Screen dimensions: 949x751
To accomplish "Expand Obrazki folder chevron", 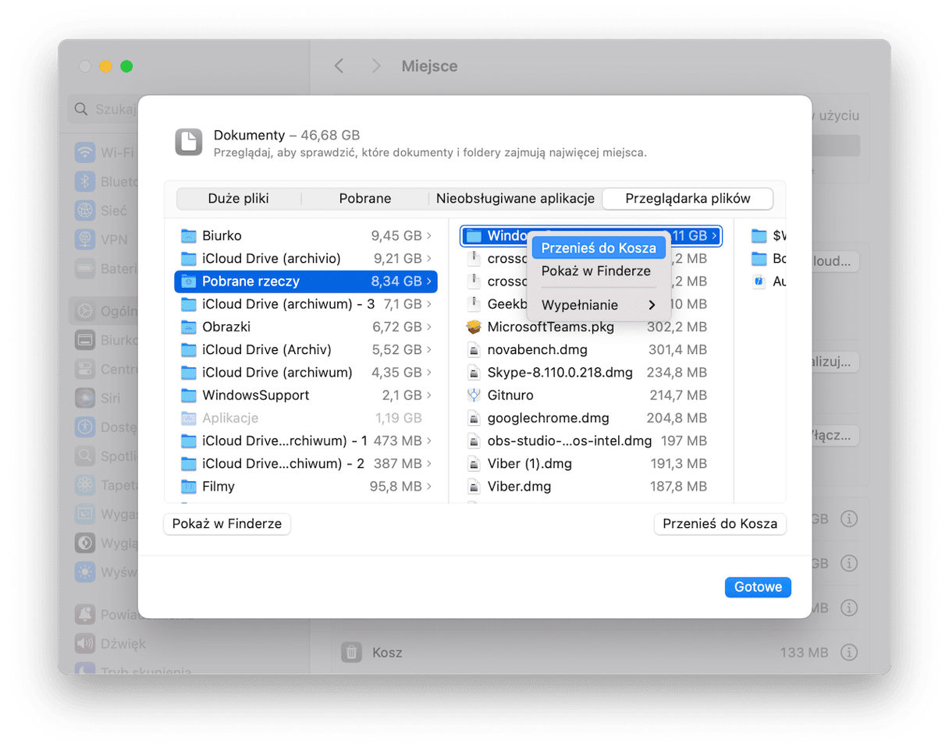I will [x=429, y=327].
